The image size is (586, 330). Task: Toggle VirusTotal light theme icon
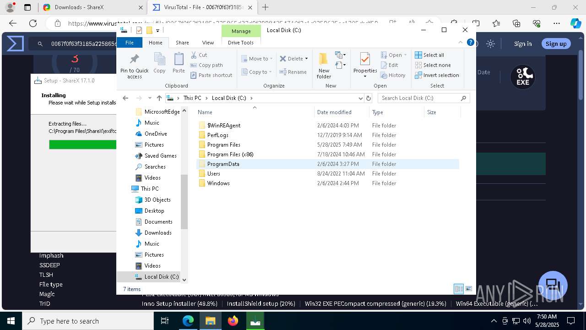(x=490, y=44)
